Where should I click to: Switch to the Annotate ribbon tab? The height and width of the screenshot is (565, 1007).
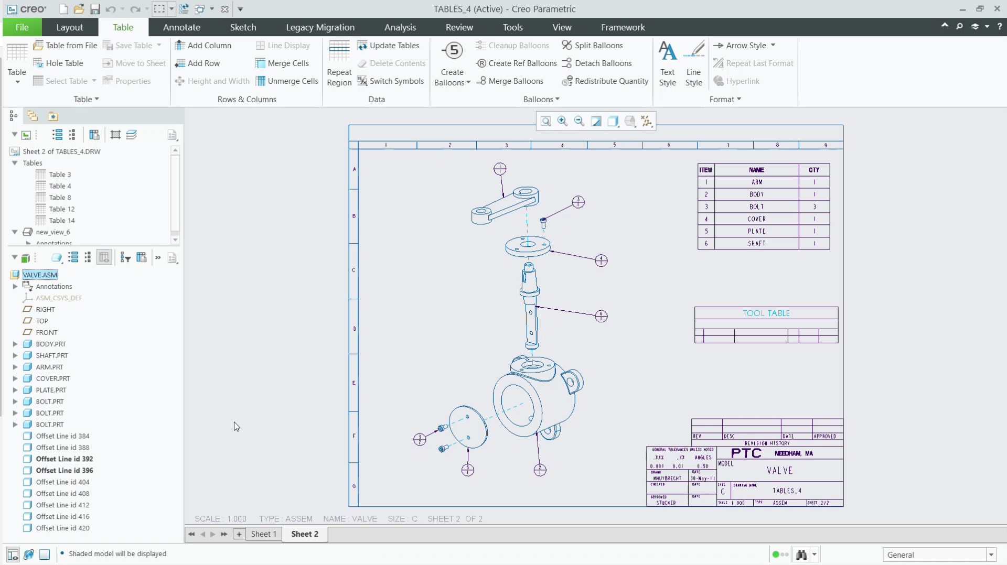[181, 27]
